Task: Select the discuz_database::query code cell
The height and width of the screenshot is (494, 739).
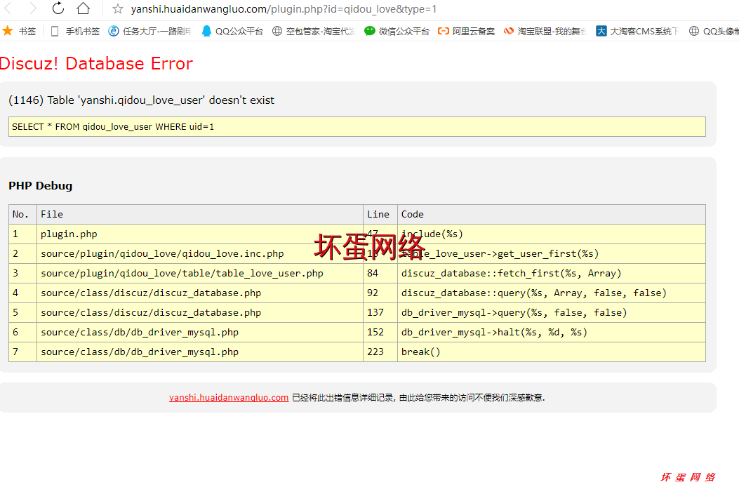Action: click(x=552, y=293)
